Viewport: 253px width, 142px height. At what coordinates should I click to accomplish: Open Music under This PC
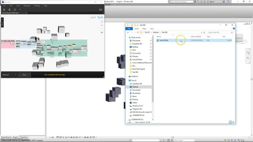[134, 96]
